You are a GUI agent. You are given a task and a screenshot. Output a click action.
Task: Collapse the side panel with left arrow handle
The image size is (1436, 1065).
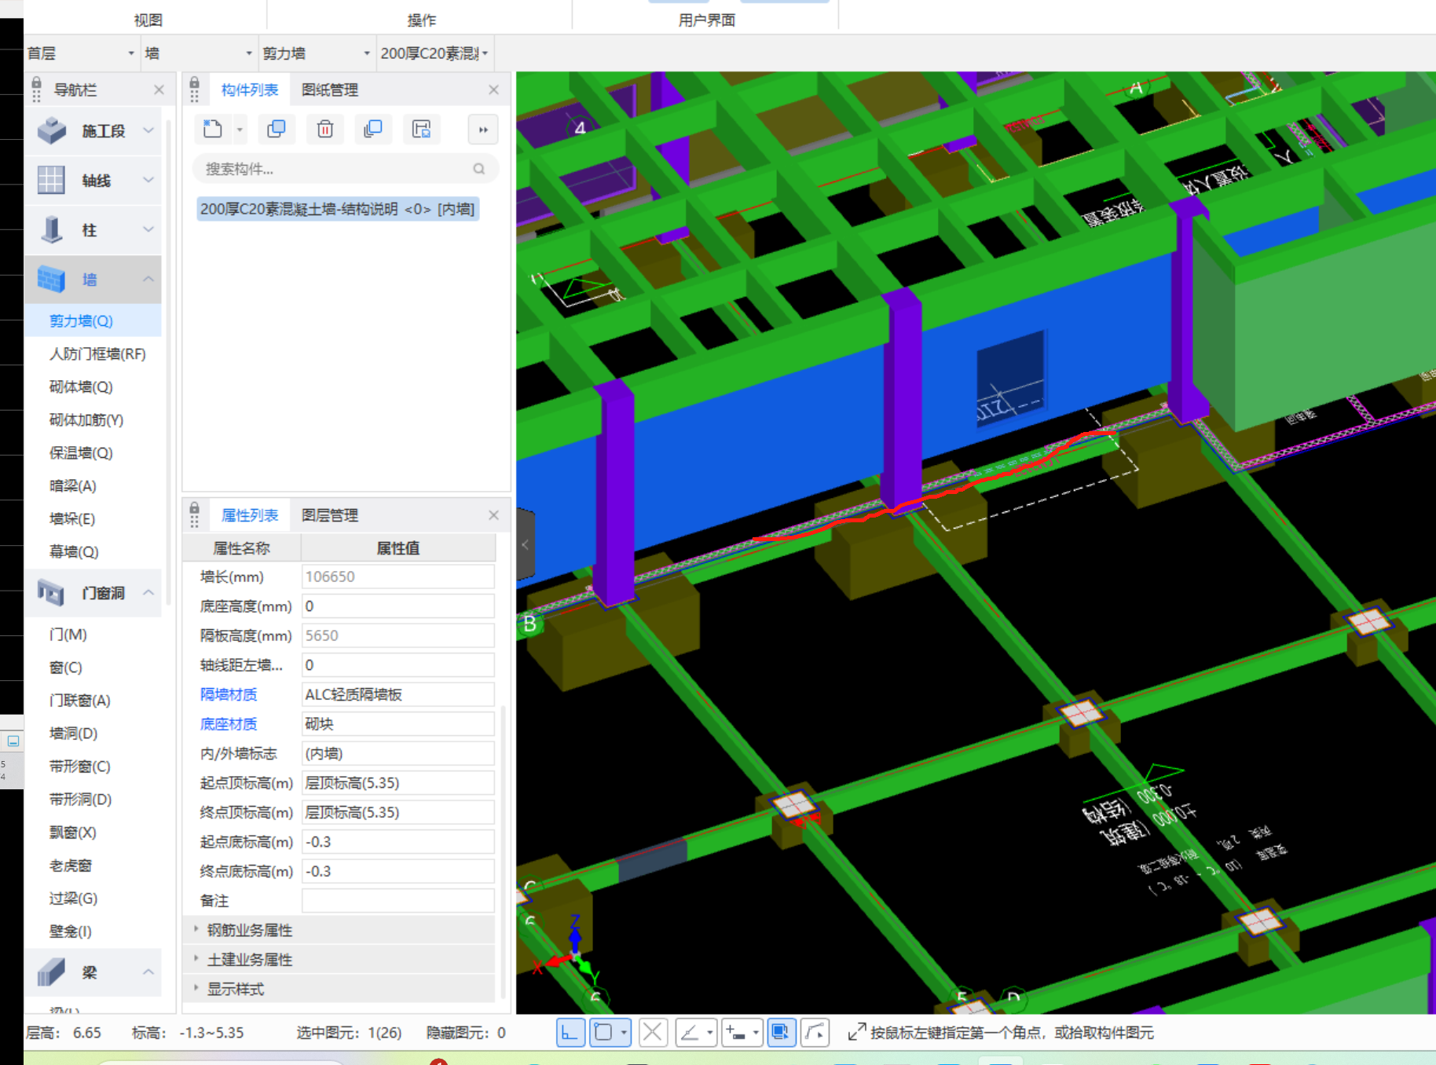526,544
